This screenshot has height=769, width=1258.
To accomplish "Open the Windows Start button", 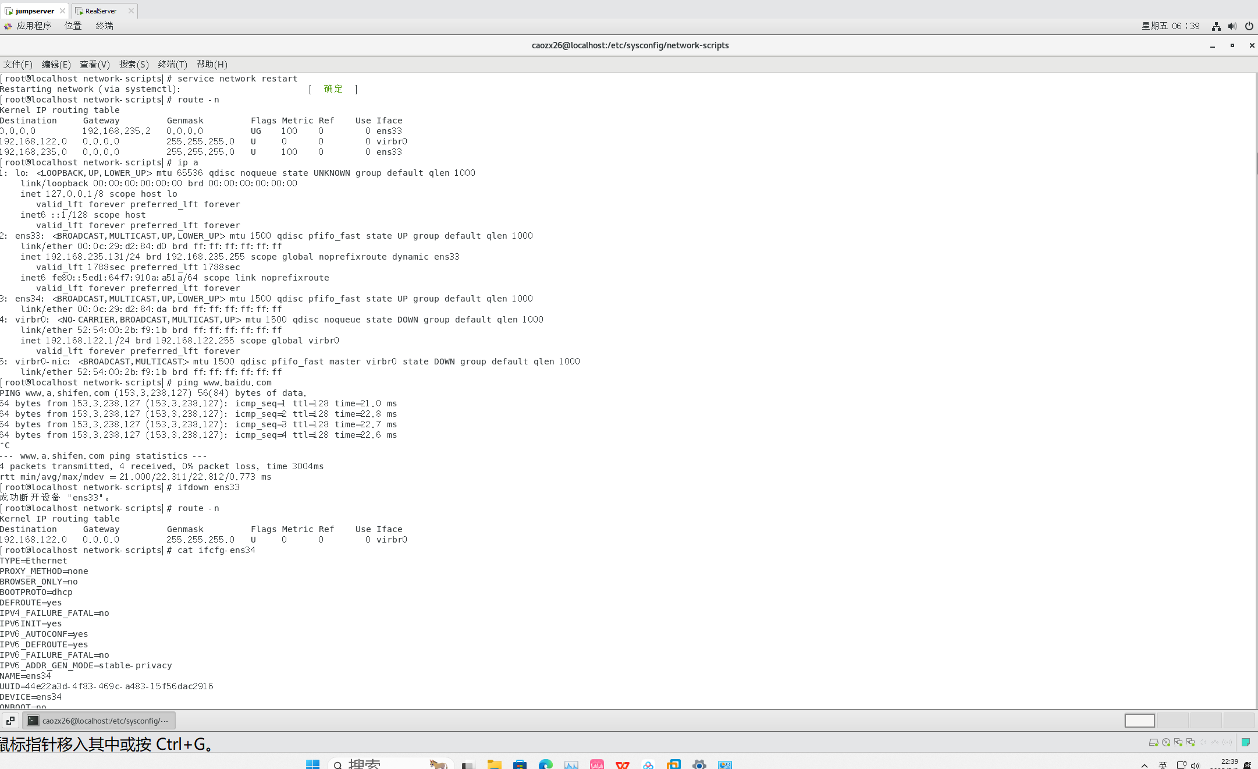I will point(312,764).
